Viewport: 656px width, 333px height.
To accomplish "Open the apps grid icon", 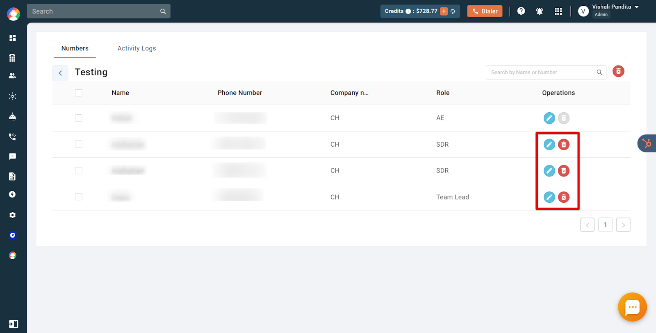I will [558, 11].
